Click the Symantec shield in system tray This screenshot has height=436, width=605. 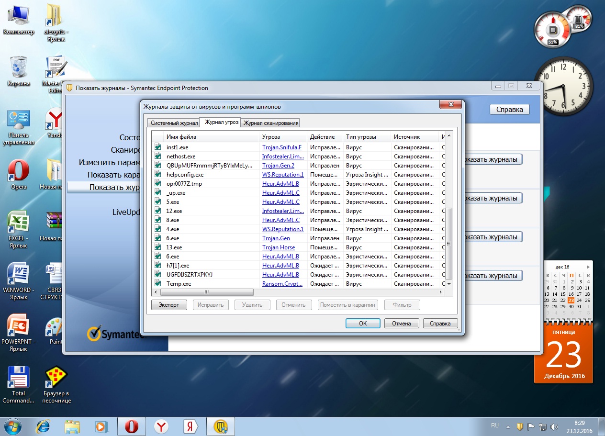click(519, 426)
